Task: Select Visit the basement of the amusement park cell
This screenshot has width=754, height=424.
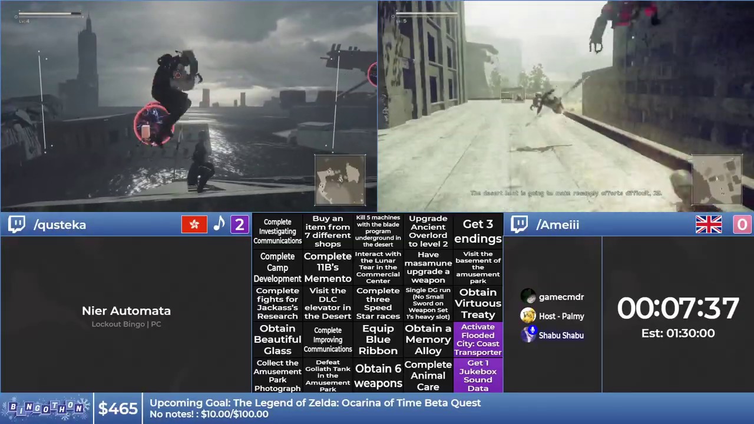Action: (x=478, y=267)
